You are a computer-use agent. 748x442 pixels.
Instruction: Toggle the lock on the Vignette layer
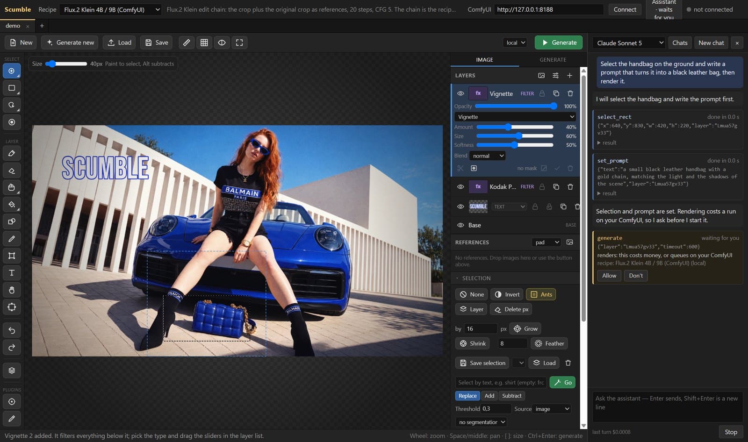[x=542, y=93]
